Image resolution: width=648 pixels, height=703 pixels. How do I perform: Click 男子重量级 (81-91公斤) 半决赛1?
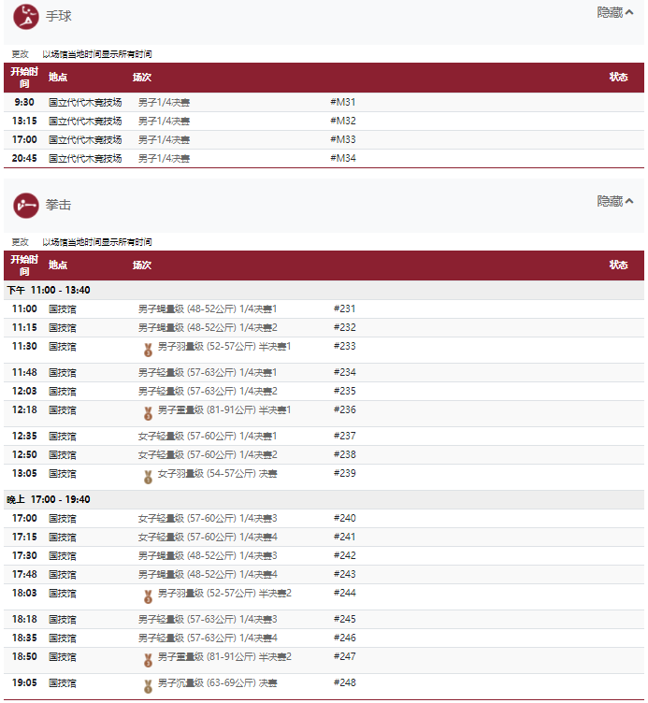[x=224, y=410]
